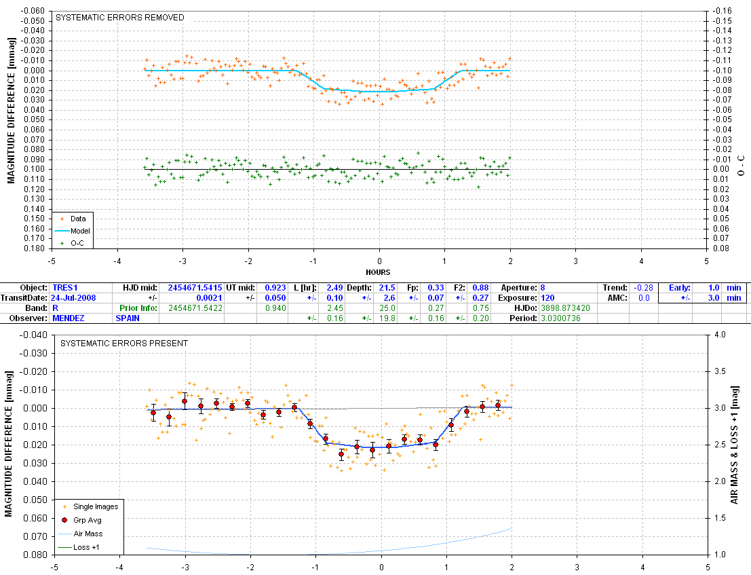The image size is (751, 575).
Task: Select the O - C right axis title
Action: [x=741, y=166]
